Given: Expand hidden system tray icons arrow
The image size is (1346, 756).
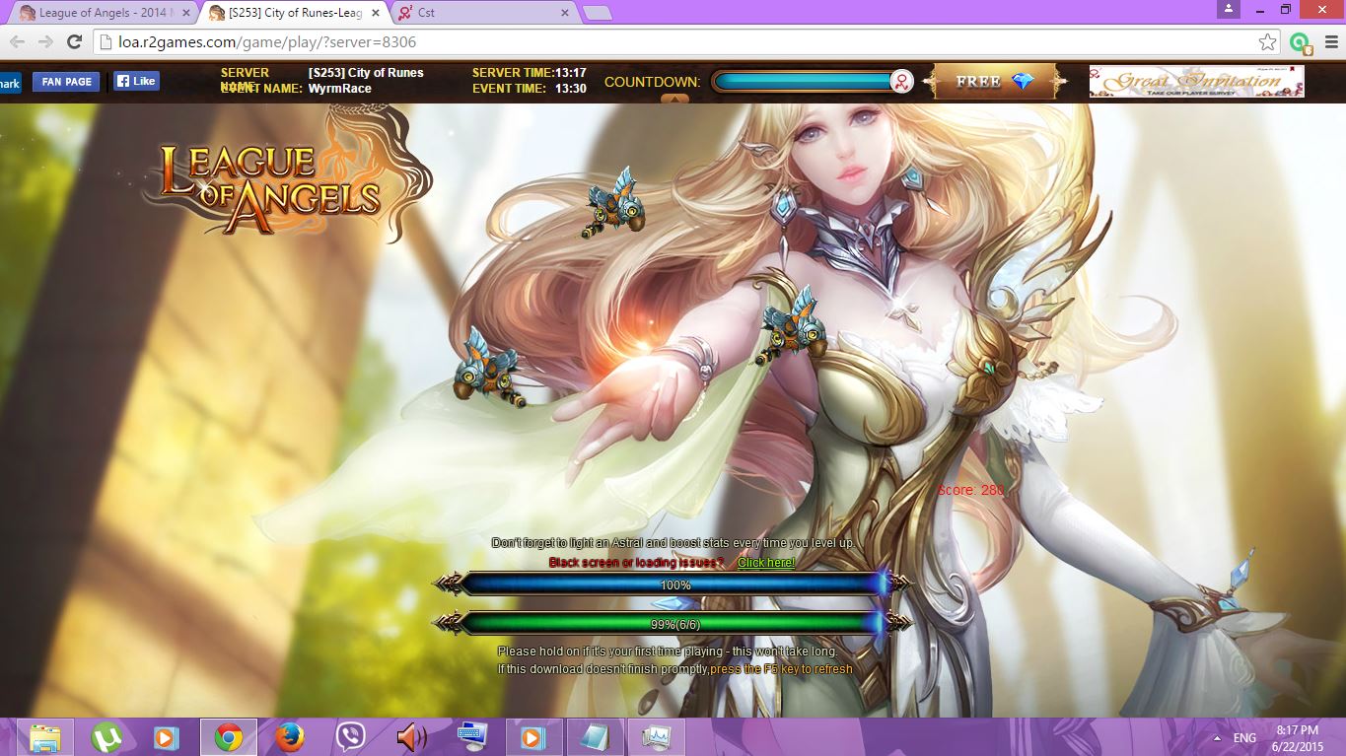Looking at the screenshot, I should 1217,738.
